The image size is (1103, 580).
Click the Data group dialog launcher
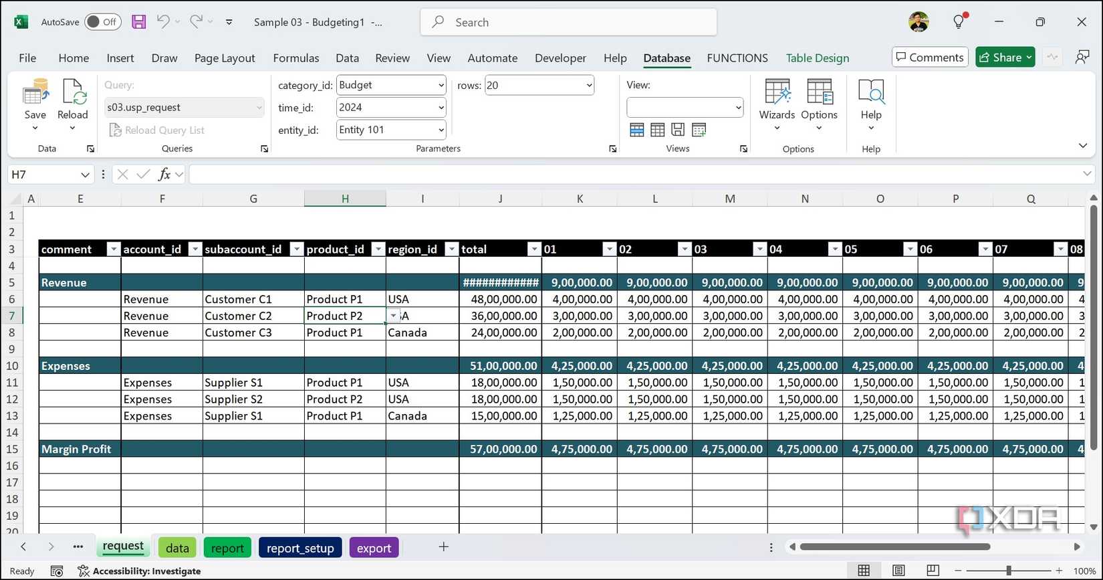click(90, 149)
